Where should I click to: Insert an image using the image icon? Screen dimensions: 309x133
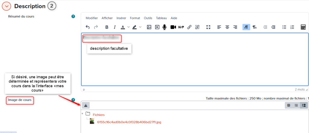(149, 27)
